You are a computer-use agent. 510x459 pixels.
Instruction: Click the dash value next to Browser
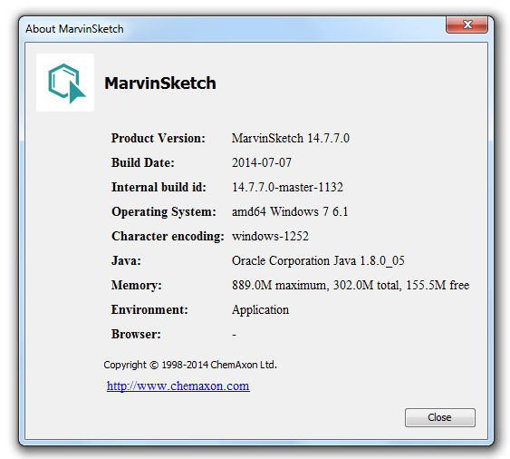point(235,335)
